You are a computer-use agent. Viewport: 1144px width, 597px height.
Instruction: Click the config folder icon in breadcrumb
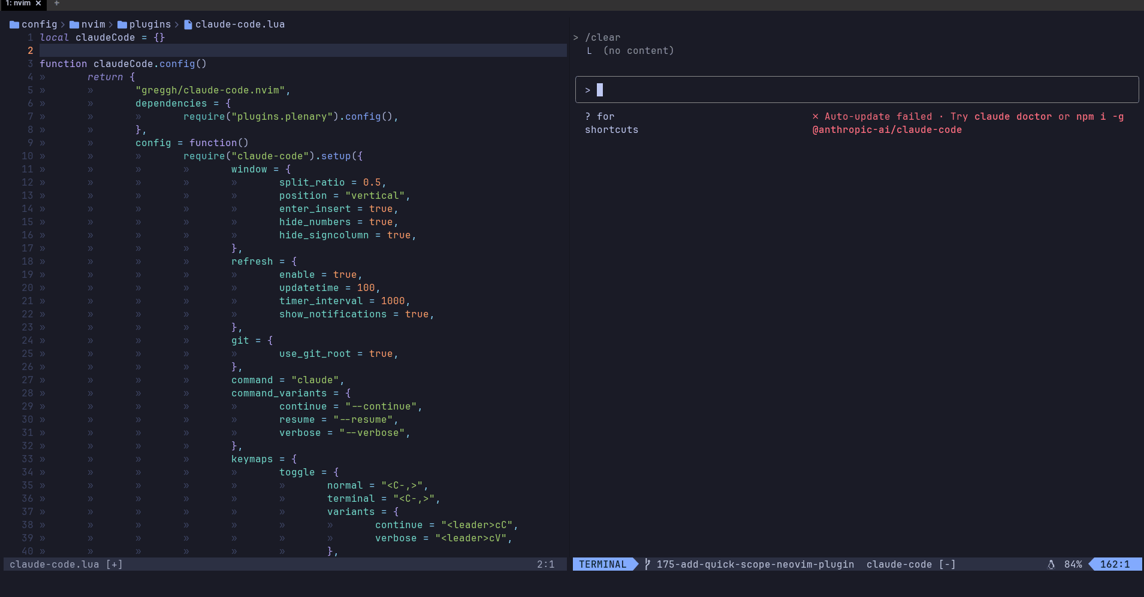[x=14, y=25]
